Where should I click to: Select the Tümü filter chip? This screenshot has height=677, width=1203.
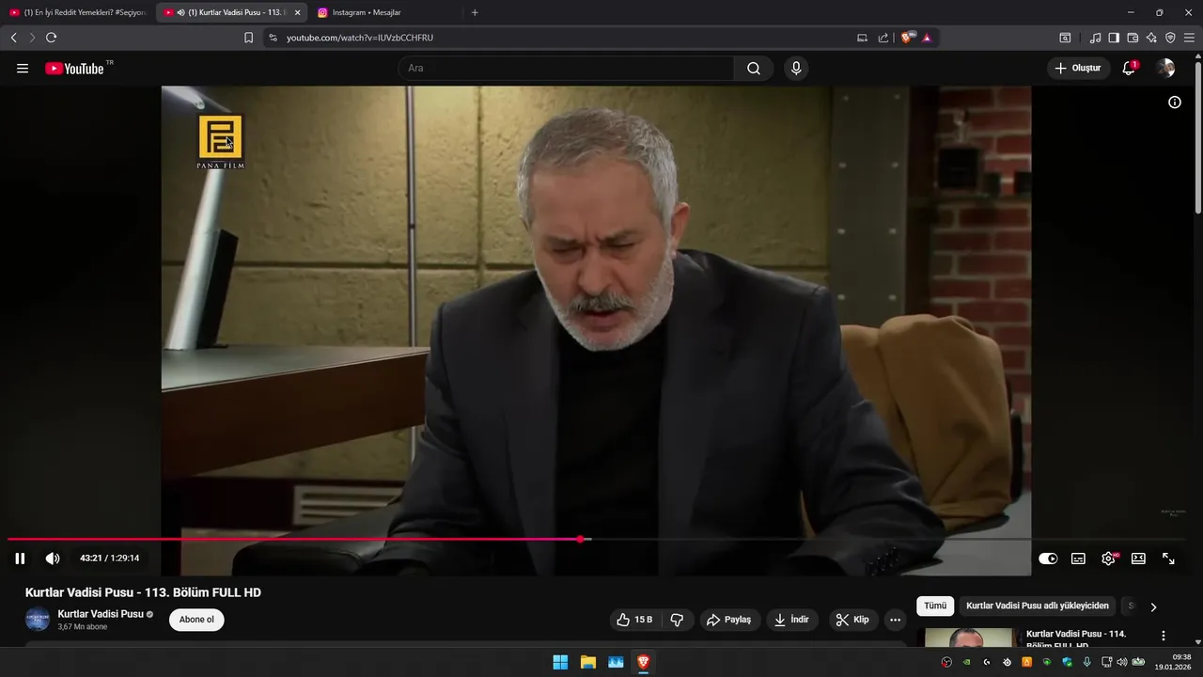click(x=935, y=606)
